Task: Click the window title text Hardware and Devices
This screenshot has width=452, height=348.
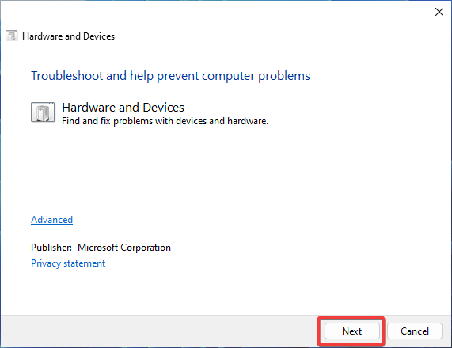Action: [68, 36]
